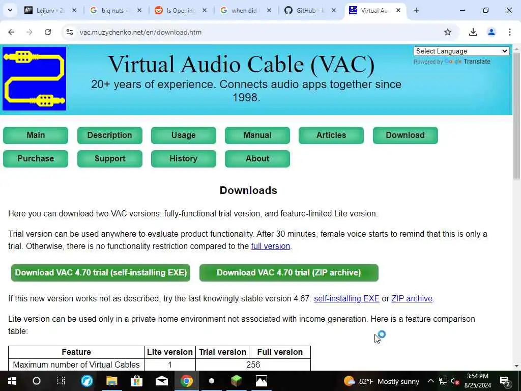The height and width of the screenshot is (391, 521).
Task: Open the Main page button
Action: (x=36, y=135)
